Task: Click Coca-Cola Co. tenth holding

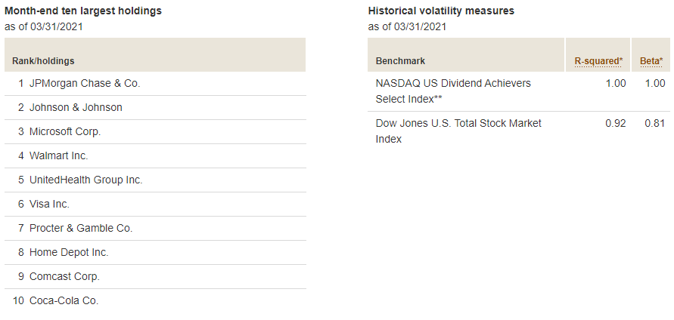Action: pos(64,300)
